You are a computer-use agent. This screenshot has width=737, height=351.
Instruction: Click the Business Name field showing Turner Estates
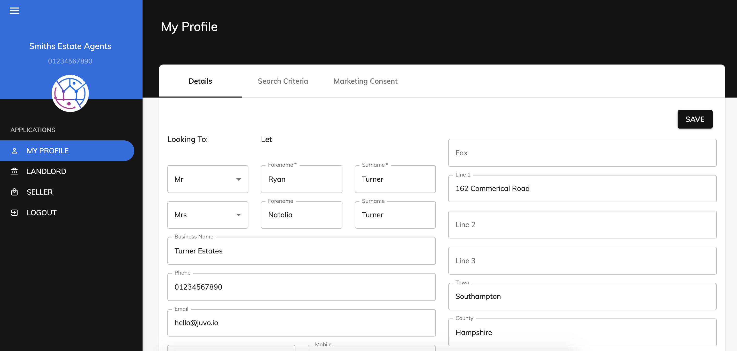click(x=301, y=251)
